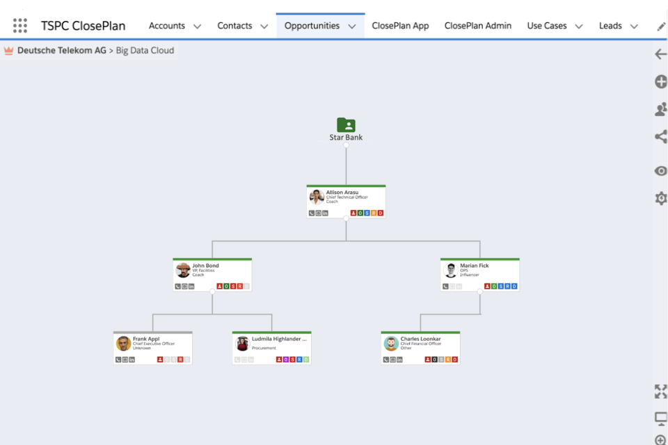Toggle visibility eye icon in sidebar
The width and height of the screenshot is (668, 445).
(661, 171)
